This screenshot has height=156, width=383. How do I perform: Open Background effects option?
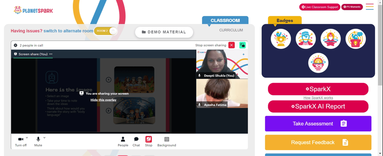167,141
